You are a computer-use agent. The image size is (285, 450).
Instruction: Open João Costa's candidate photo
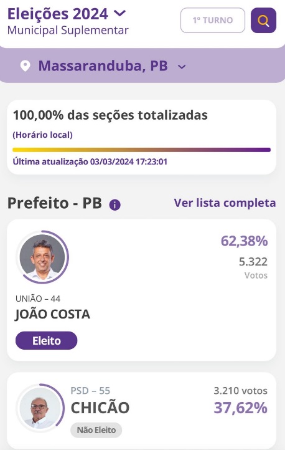pos(42,257)
